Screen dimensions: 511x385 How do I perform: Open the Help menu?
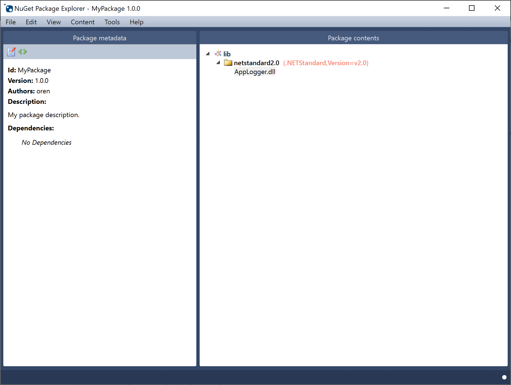pos(137,22)
